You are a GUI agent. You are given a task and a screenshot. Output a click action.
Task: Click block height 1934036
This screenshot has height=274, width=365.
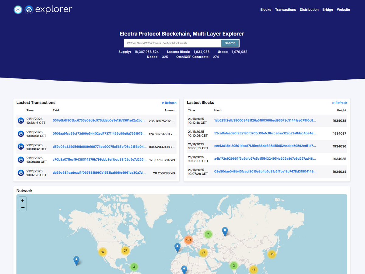click(x=339, y=146)
